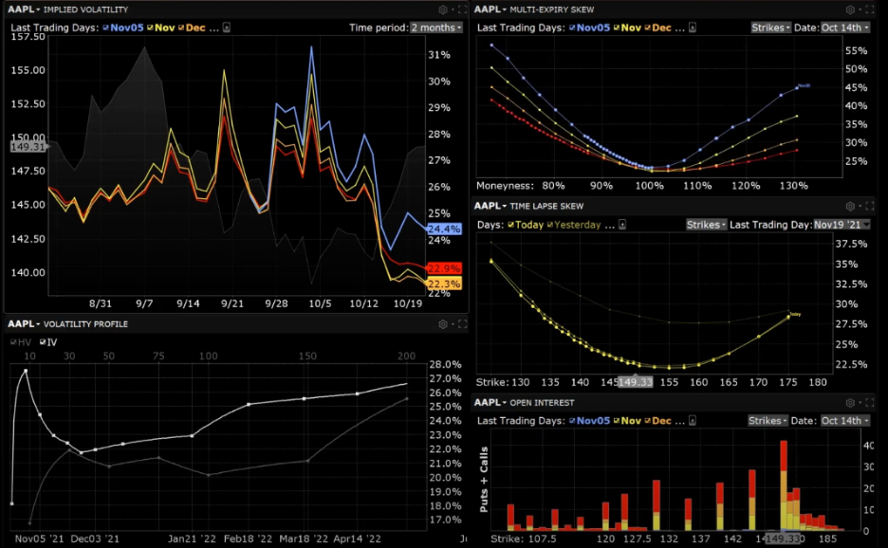Click the Implied Volatility panel title

[x=85, y=9]
